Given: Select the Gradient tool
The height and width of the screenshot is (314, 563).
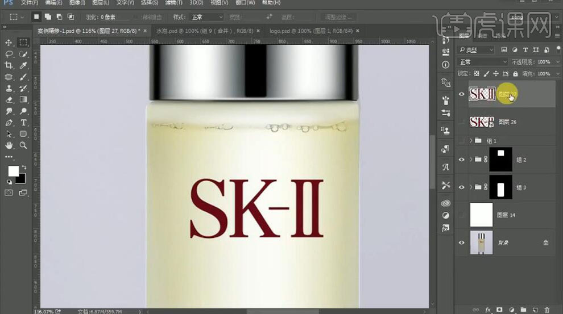Looking at the screenshot, I should [x=23, y=100].
